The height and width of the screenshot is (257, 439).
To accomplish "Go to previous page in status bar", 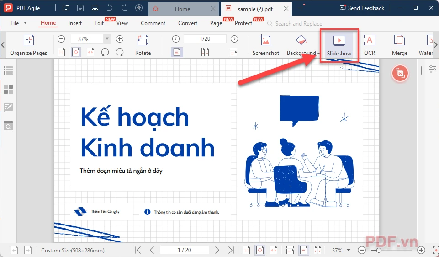I will (152, 250).
